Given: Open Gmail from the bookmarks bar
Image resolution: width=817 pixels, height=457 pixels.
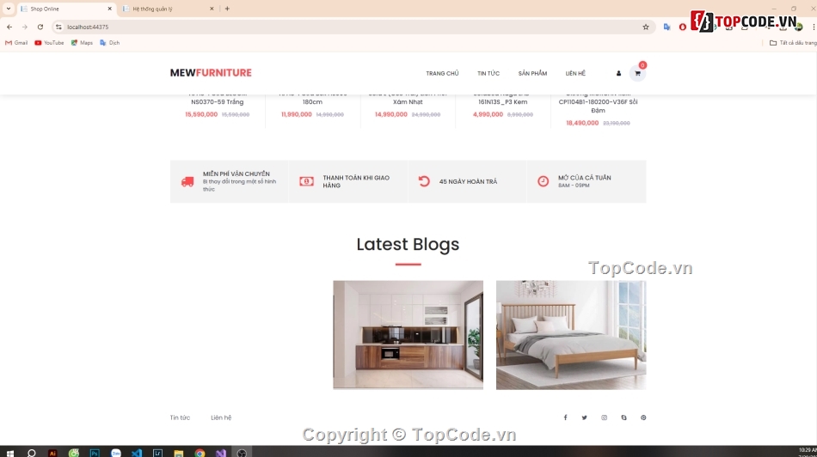Looking at the screenshot, I should point(16,43).
